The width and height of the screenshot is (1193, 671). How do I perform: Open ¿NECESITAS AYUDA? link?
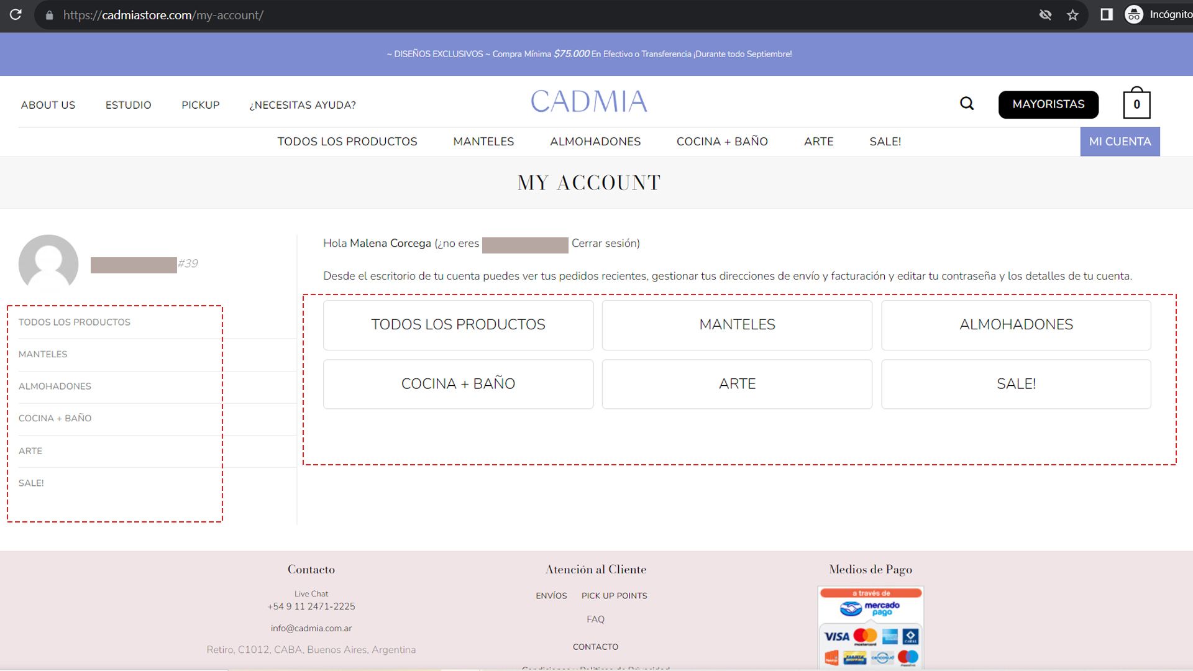(x=303, y=105)
